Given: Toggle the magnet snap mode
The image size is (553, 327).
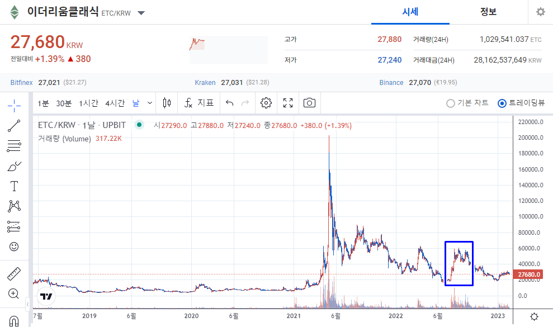Looking at the screenshot, I should tap(14, 320).
